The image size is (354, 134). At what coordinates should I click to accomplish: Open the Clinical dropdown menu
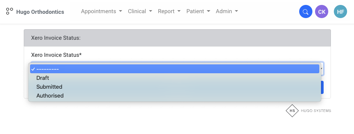pyautogui.click(x=140, y=11)
